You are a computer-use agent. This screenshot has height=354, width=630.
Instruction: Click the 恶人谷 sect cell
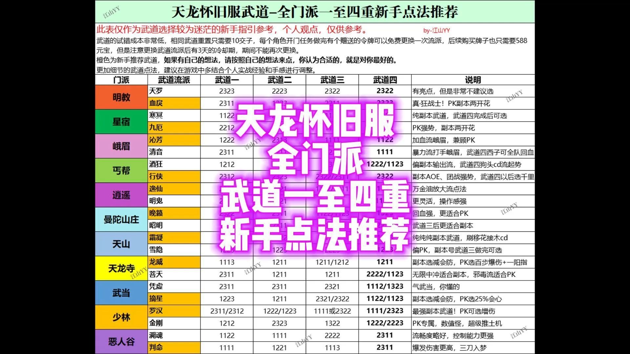121,342
